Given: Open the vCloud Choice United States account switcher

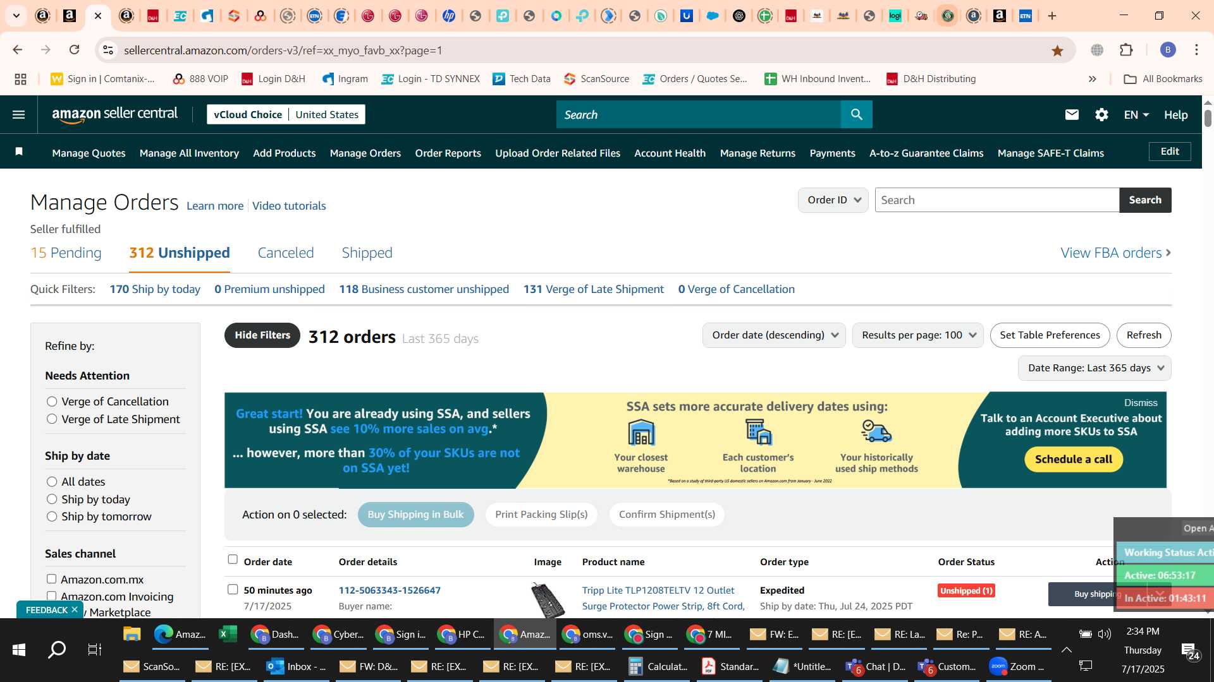Looking at the screenshot, I should click(x=286, y=114).
